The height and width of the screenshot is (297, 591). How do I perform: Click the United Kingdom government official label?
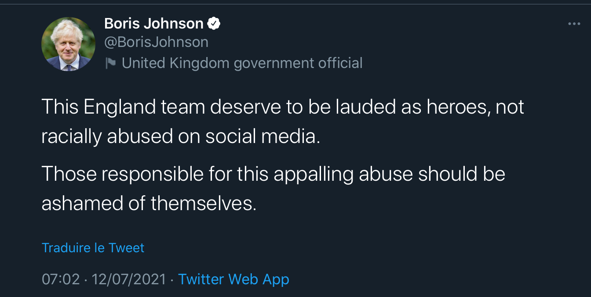(242, 63)
